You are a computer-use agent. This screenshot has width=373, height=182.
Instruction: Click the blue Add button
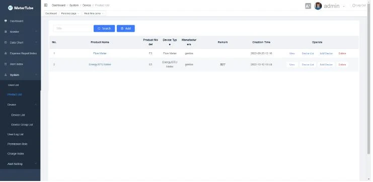pyautogui.click(x=126, y=29)
